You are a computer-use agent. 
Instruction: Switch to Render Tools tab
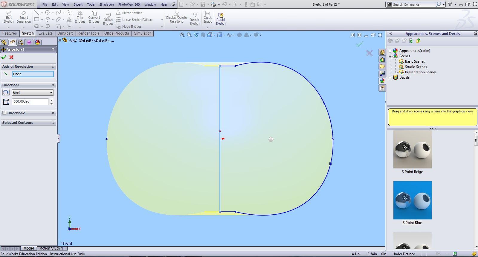pos(88,33)
